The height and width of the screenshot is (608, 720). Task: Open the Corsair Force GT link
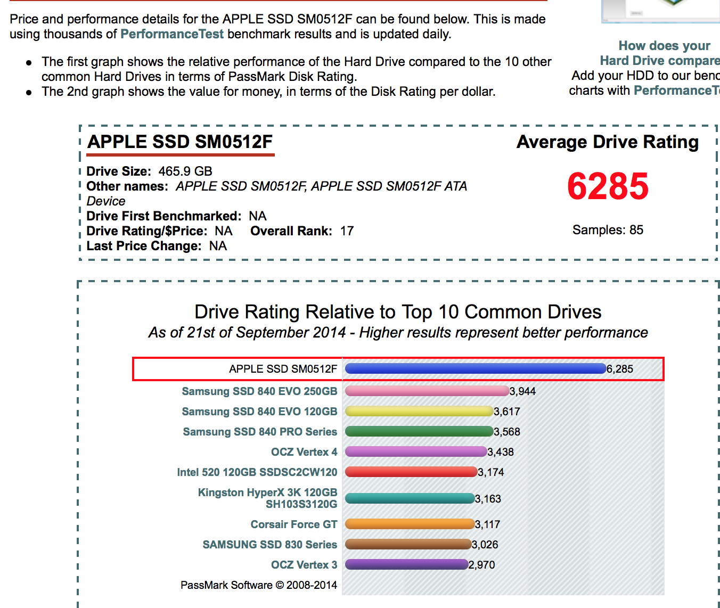pyautogui.click(x=293, y=524)
